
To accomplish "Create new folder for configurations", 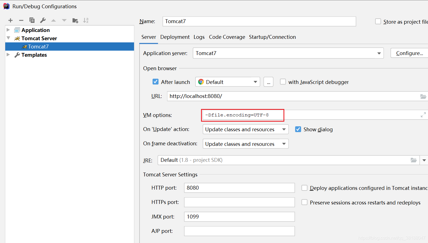I will [x=75, y=20].
